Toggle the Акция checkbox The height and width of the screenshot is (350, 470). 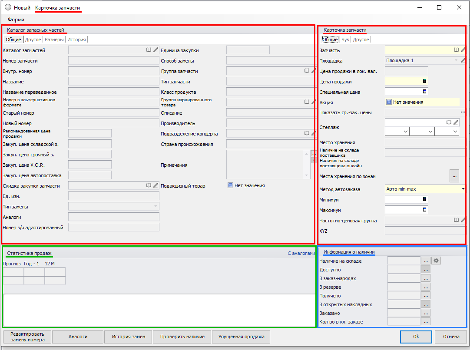(389, 102)
